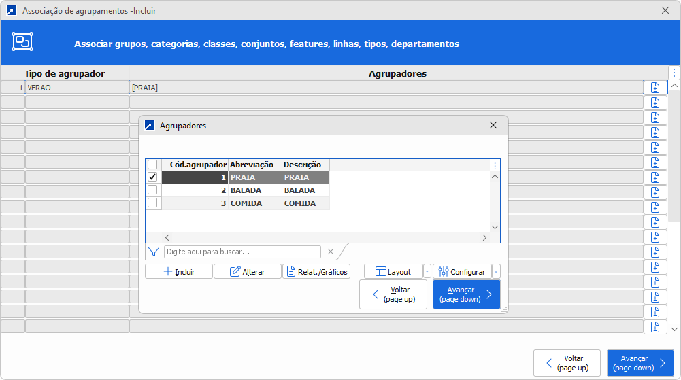681x380 pixels.
Task: Open the Layout button
Action: pos(393,271)
